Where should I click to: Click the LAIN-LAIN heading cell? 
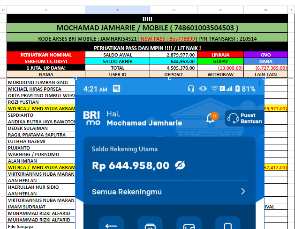(265, 74)
